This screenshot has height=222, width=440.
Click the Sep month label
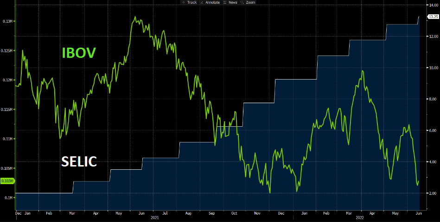pos(211,213)
